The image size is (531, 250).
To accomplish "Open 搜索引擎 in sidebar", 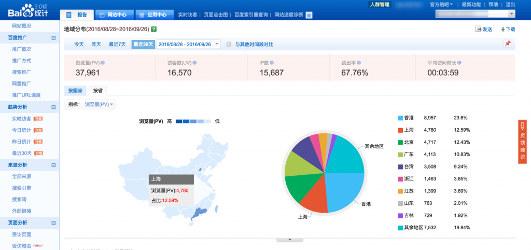I will click(x=22, y=188).
